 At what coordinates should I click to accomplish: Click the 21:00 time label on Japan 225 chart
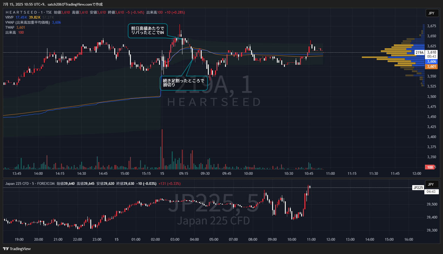pos(58,240)
